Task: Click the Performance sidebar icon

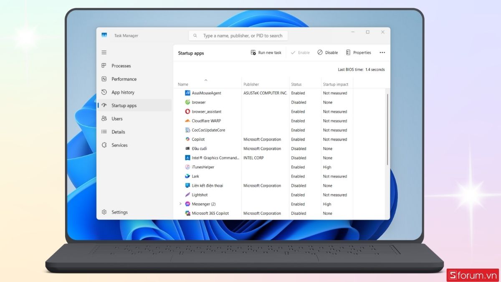Action: pyautogui.click(x=104, y=79)
